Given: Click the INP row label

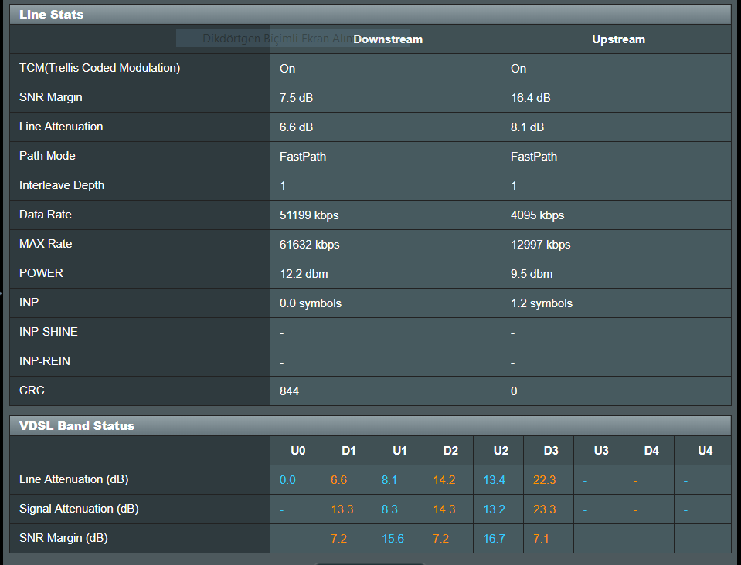Looking at the screenshot, I should click(29, 302).
